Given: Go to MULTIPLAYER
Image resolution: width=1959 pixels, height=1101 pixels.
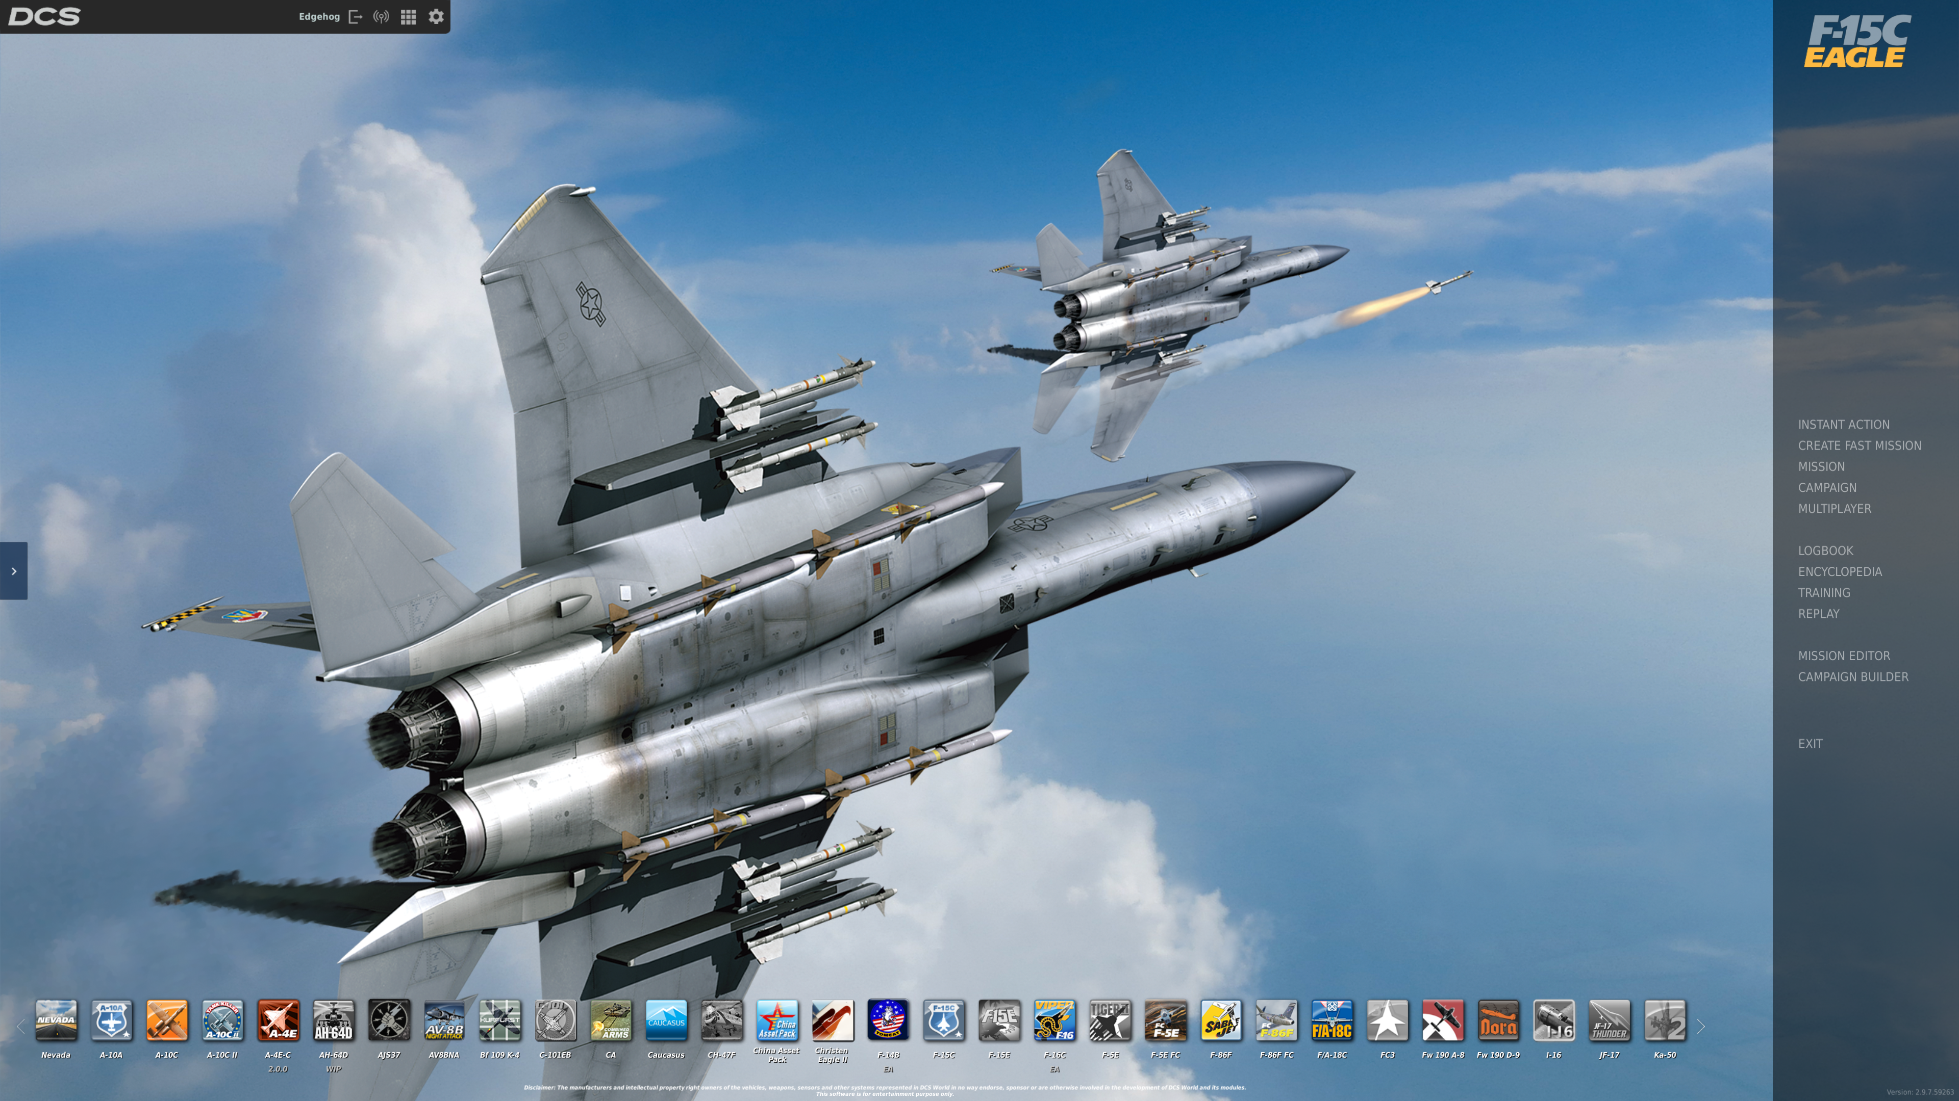Looking at the screenshot, I should tap(1835, 509).
